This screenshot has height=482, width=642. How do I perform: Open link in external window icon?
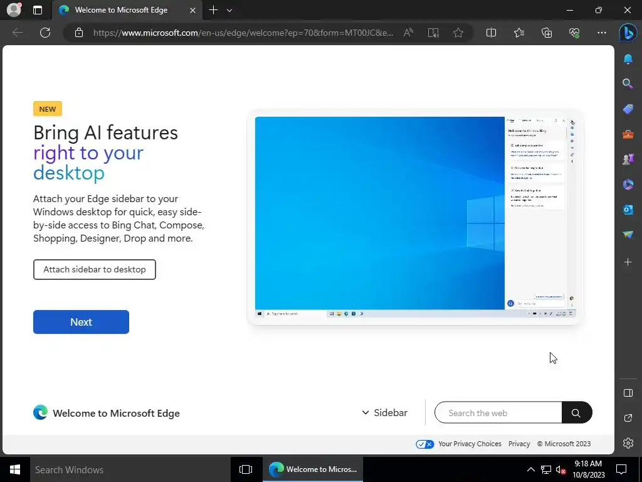(x=628, y=418)
